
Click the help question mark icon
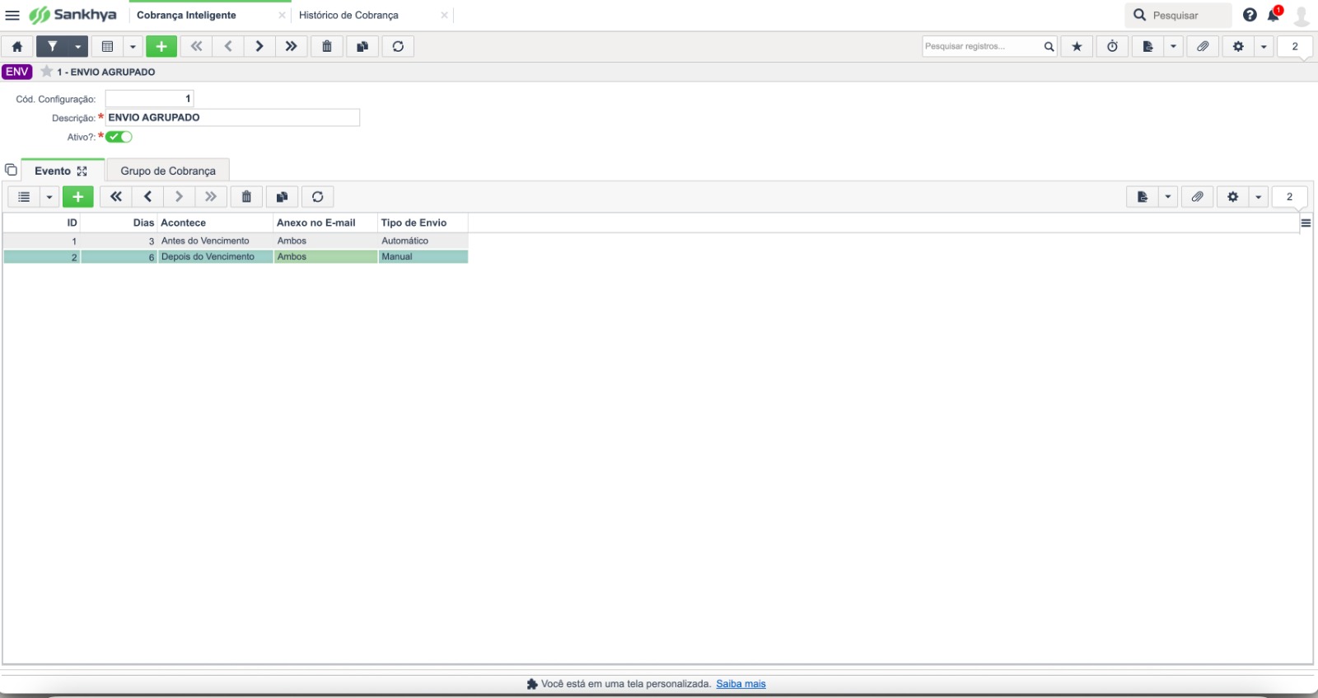(x=1250, y=15)
